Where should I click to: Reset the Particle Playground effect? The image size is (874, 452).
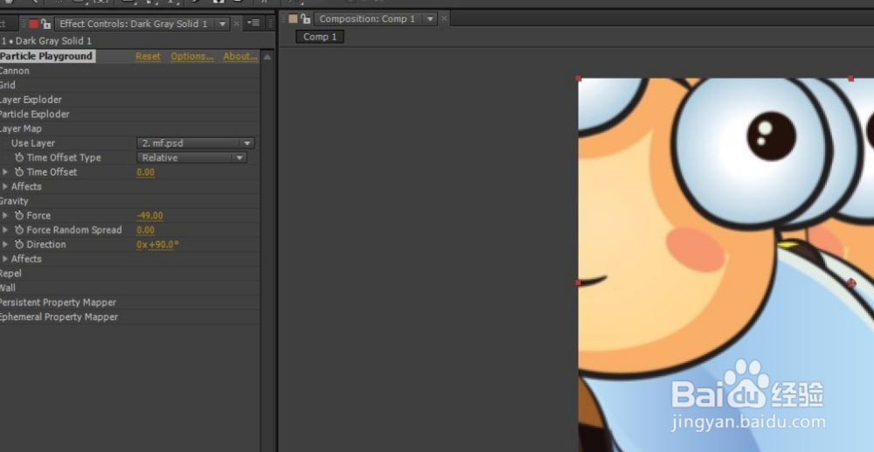pos(148,56)
